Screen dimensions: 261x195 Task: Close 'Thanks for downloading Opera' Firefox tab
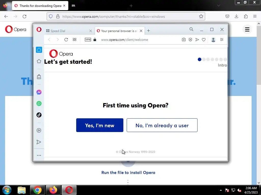[64, 6]
